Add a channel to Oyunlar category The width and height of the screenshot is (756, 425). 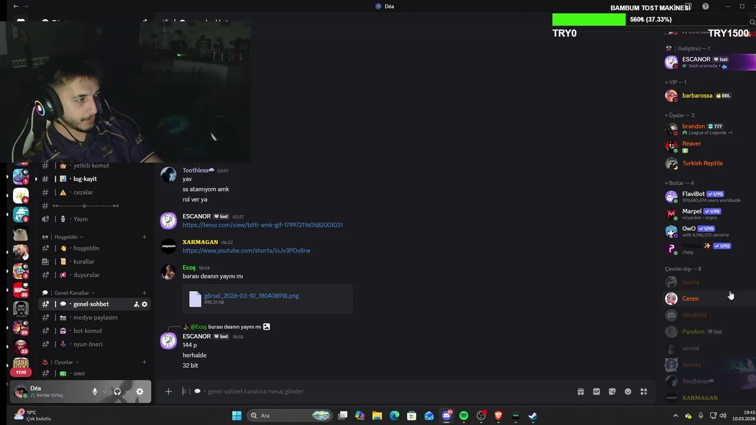[x=144, y=362]
